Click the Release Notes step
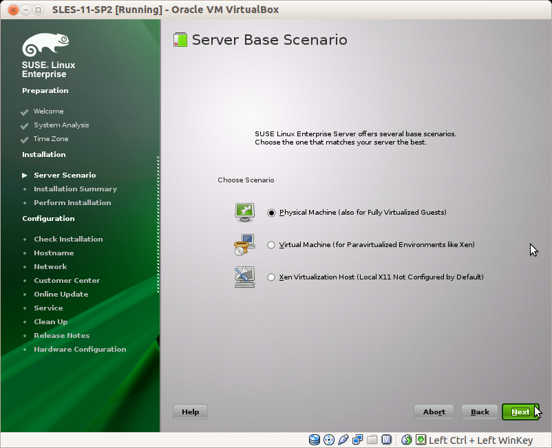552x448 pixels. [62, 335]
